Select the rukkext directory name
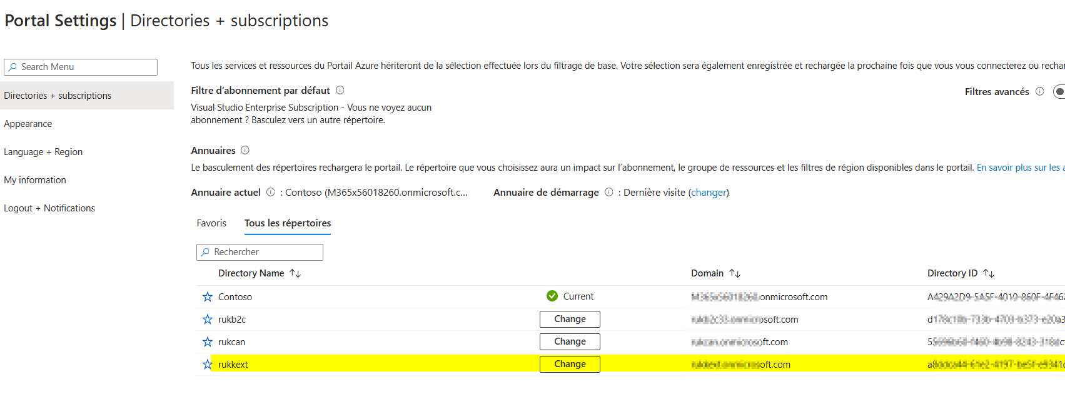The image size is (1065, 394). tap(233, 365)
